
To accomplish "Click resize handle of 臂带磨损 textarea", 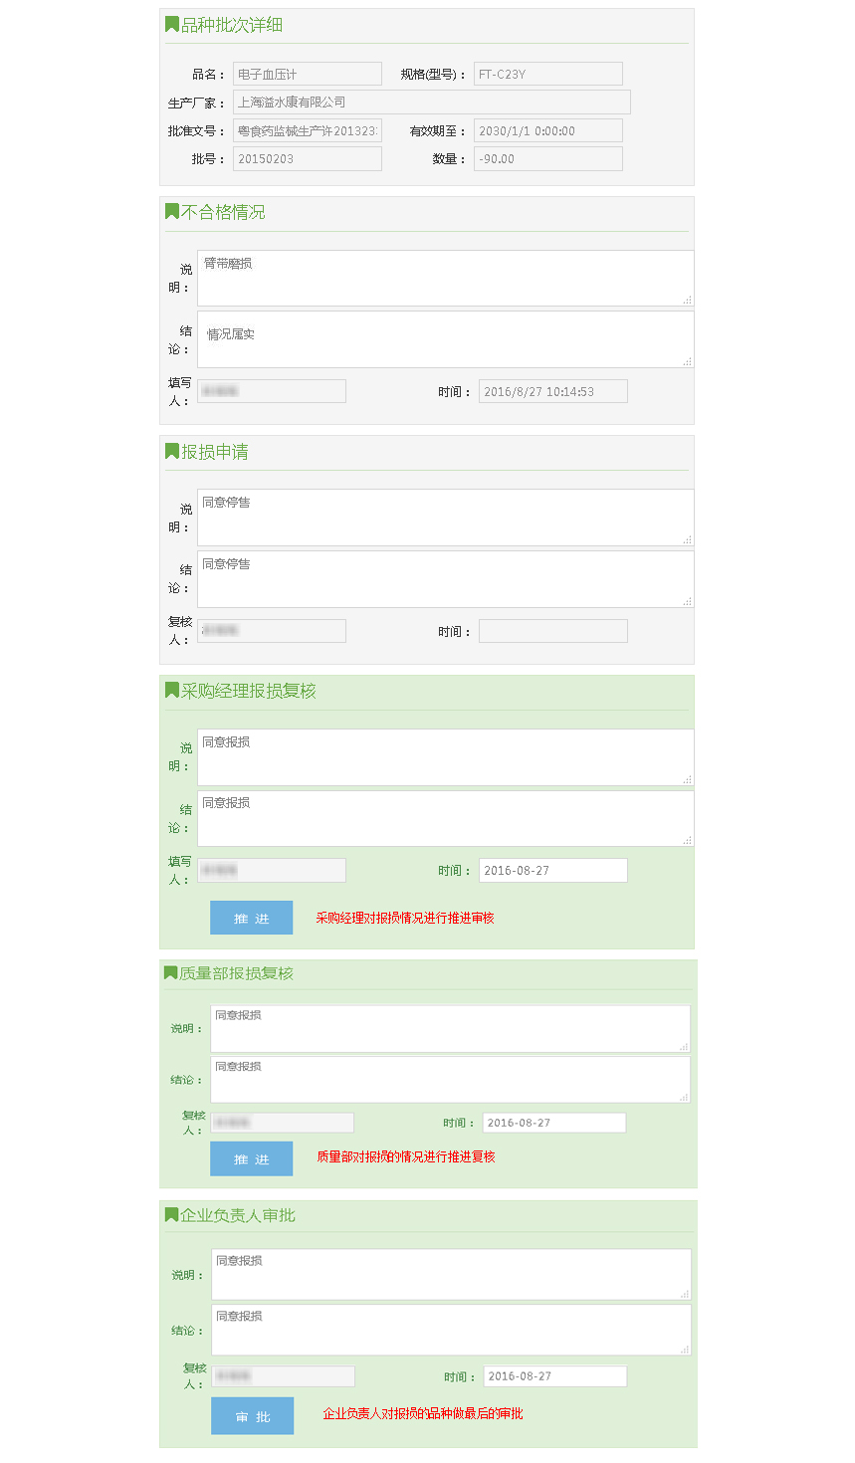I will coord(687,300).
